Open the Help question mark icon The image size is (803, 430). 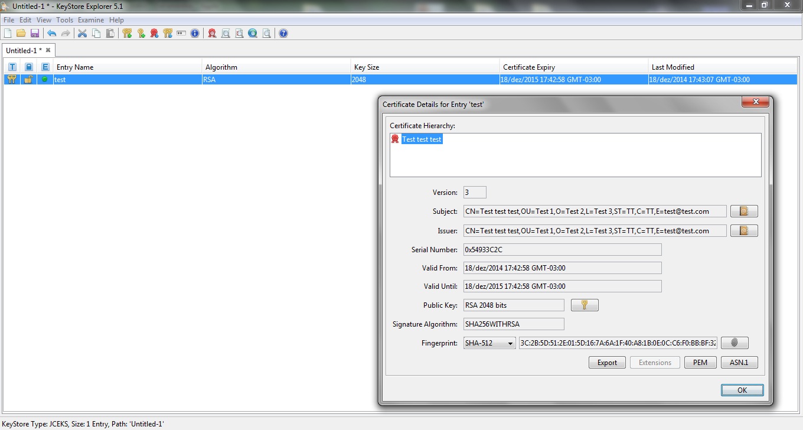[x=283, y=33]
